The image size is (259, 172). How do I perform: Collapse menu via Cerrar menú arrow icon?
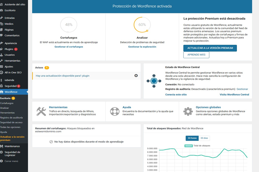2,161
